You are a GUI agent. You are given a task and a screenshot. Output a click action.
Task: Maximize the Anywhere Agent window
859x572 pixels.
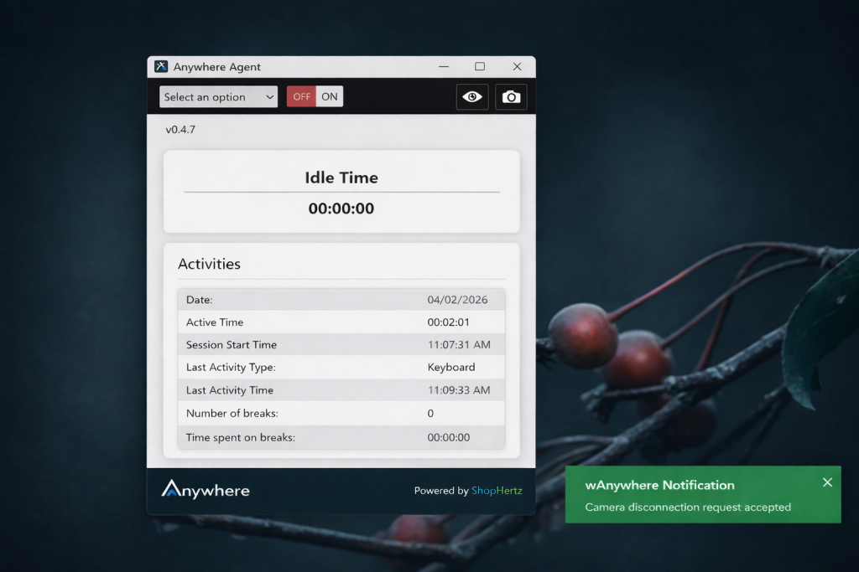click(480, 67)
